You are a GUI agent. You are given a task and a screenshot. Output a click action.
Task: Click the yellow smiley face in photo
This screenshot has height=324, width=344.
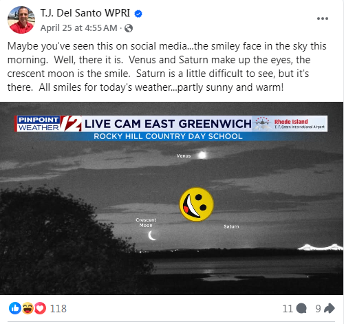click(x=197, y=204)
